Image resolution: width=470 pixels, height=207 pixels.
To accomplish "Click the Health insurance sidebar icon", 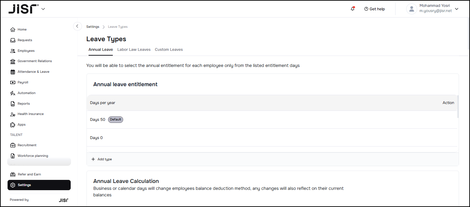I will [x=13, y=114].
